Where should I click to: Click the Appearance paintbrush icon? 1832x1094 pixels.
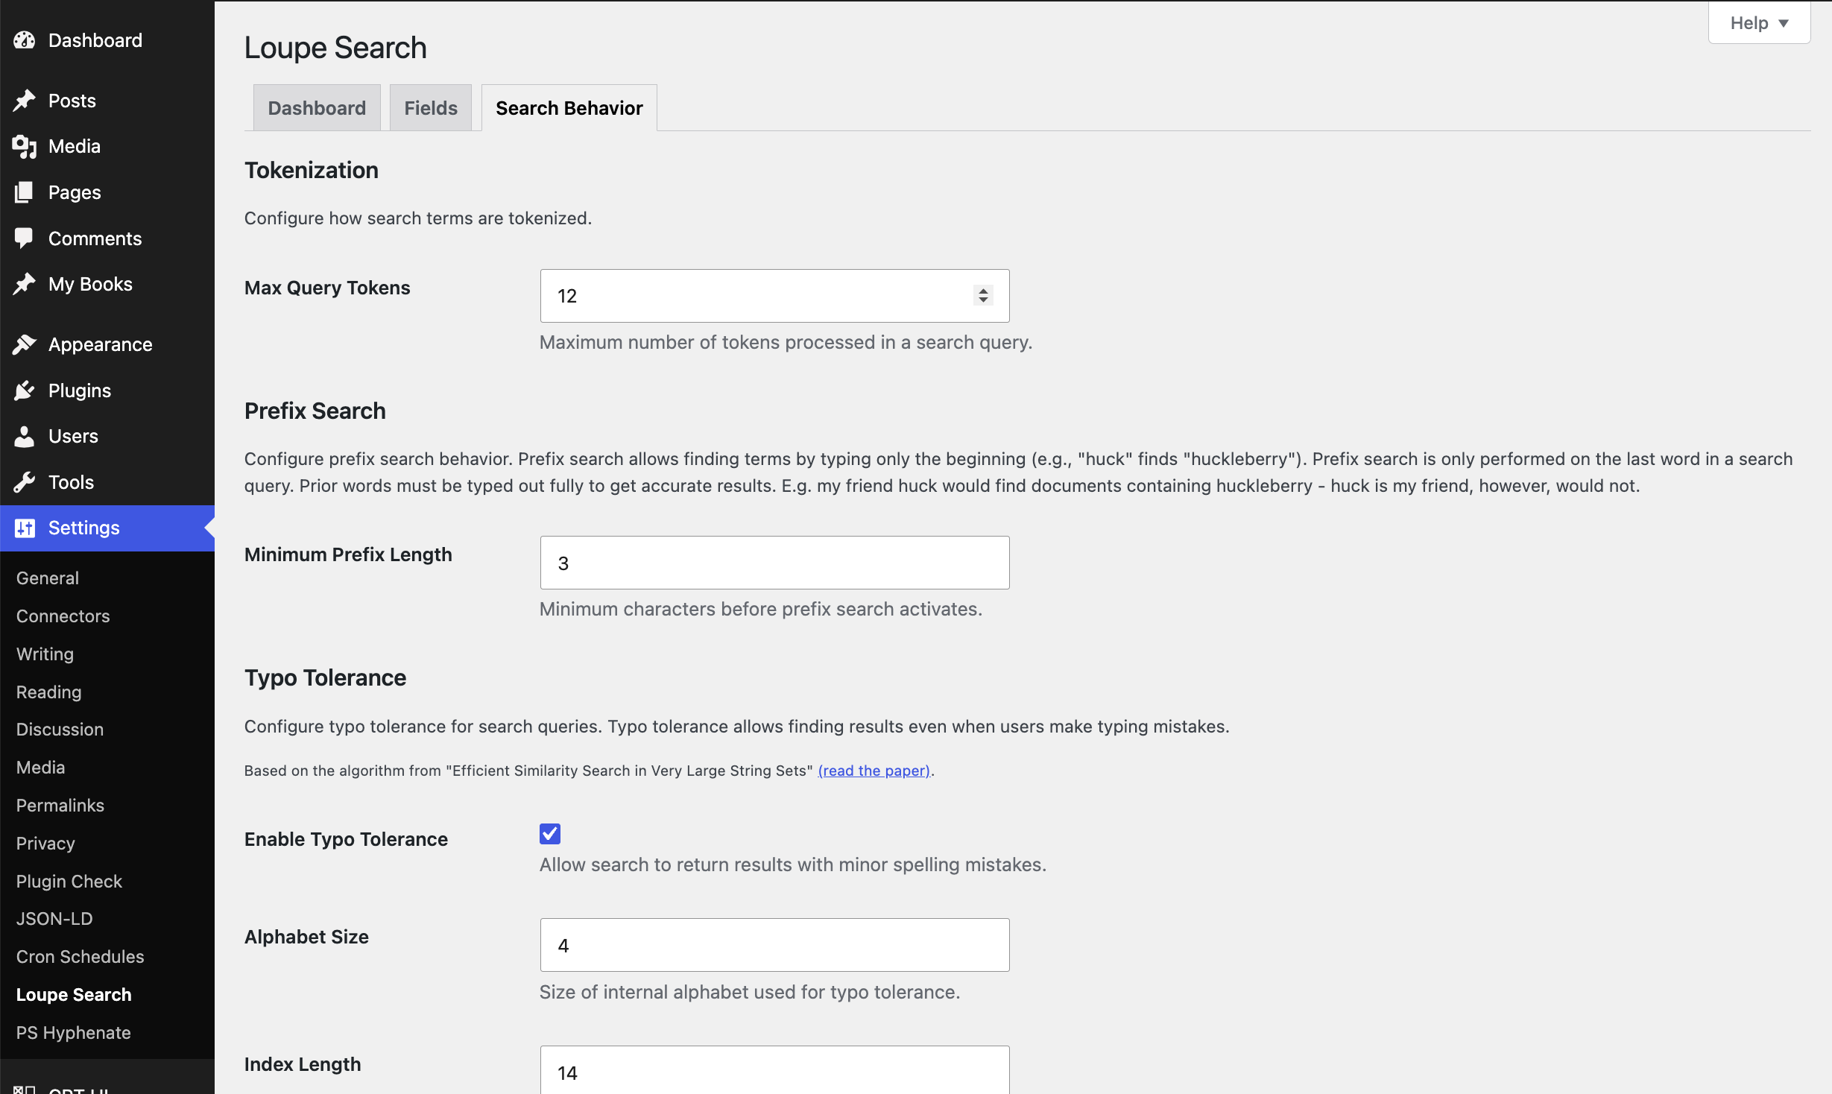point(25,344)
